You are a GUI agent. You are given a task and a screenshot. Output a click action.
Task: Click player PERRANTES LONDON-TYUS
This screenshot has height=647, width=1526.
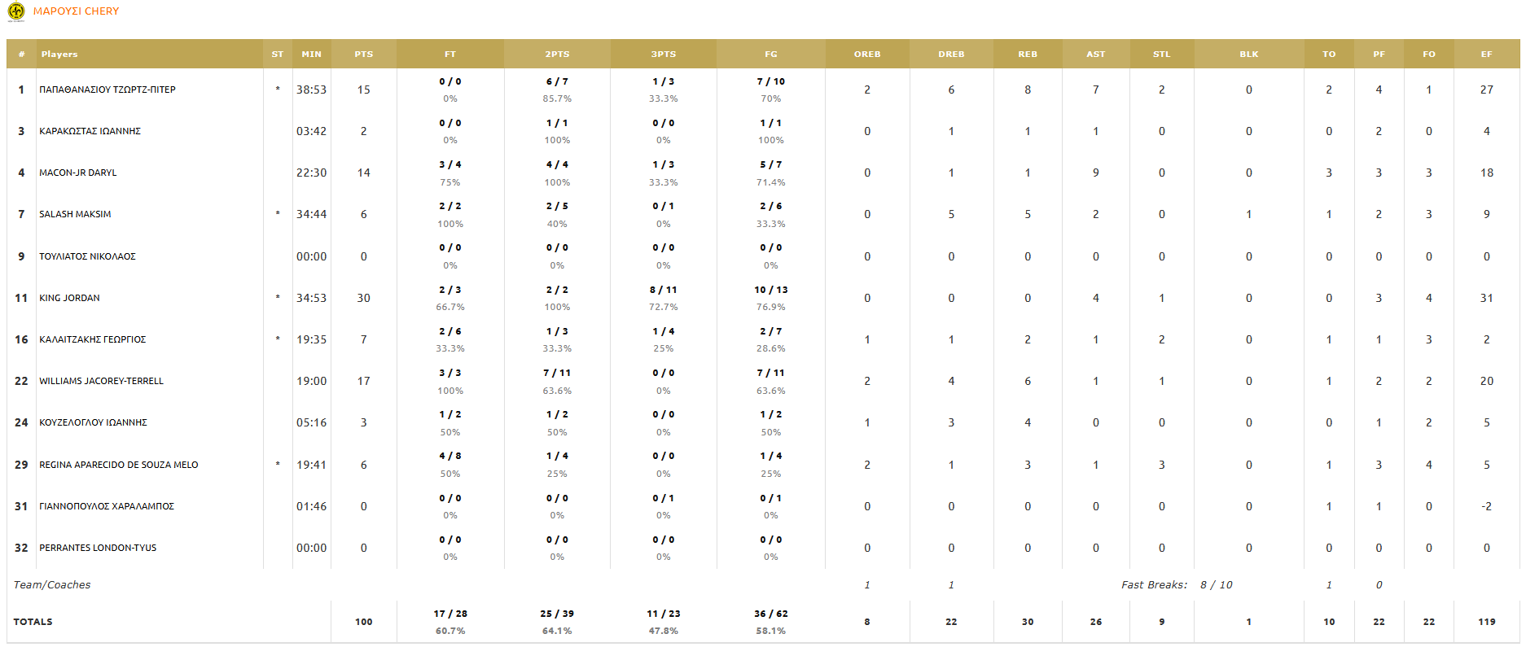click(98, 548)
